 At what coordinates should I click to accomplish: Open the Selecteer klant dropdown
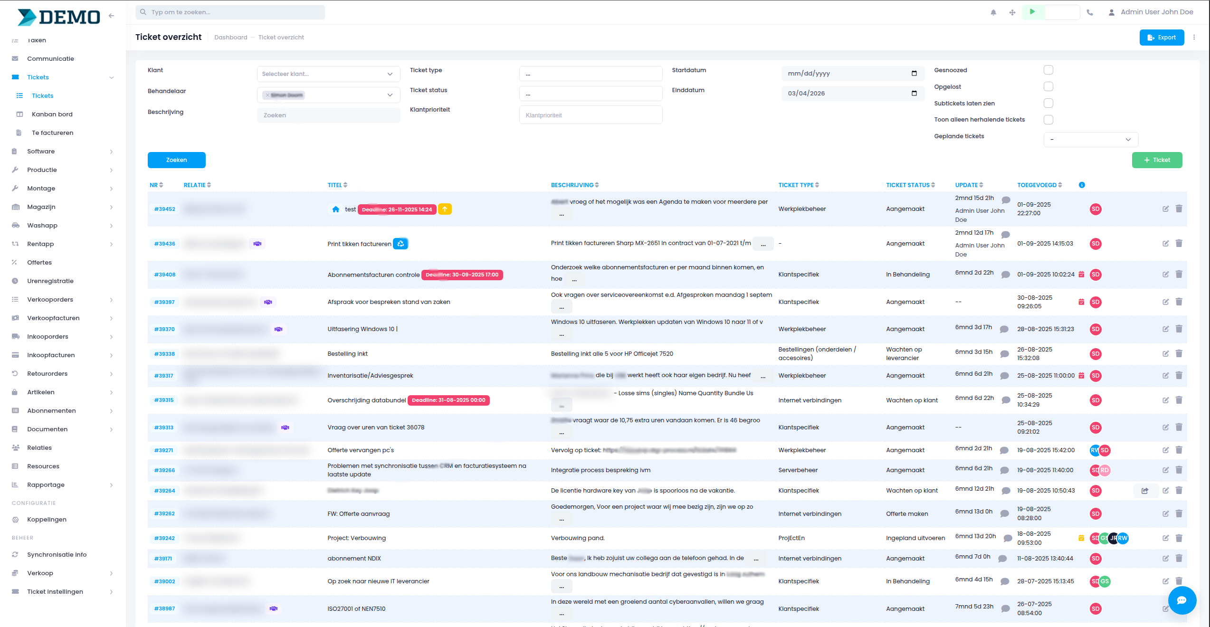(x=328, y=74)
